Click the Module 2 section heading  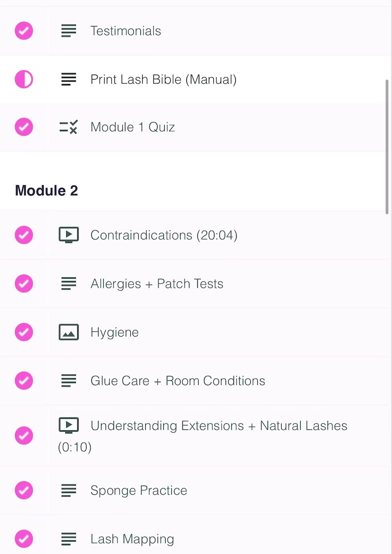pyautogui.click(x=46, y=191)
